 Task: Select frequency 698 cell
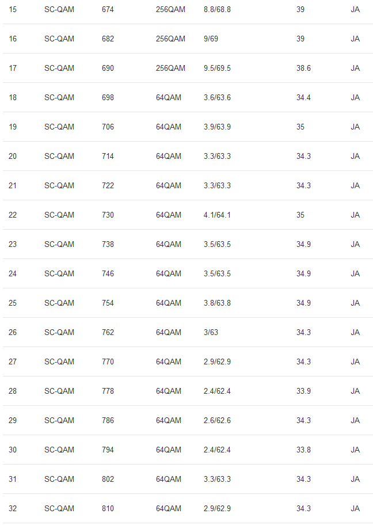point(108,97)
